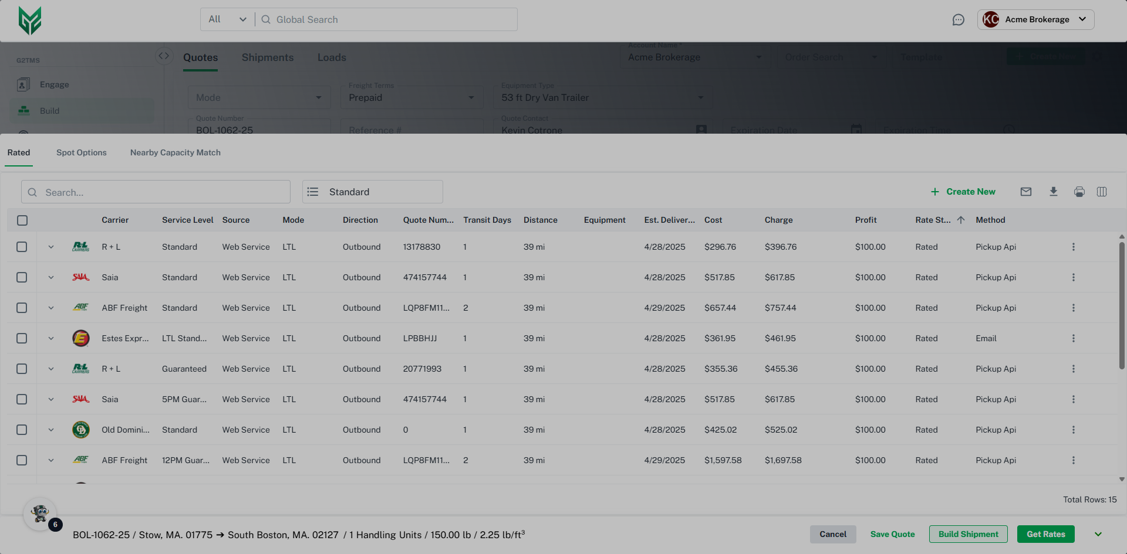The width and height of the screenshot is (1127, 554).
Task: Print the rates table
Action: pyautogui.click(x=1079, y=192)
